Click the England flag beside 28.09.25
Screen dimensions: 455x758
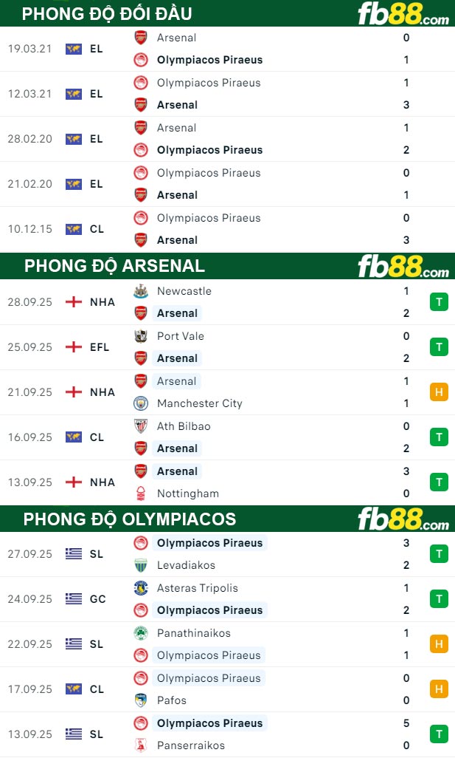pos(73,302)
